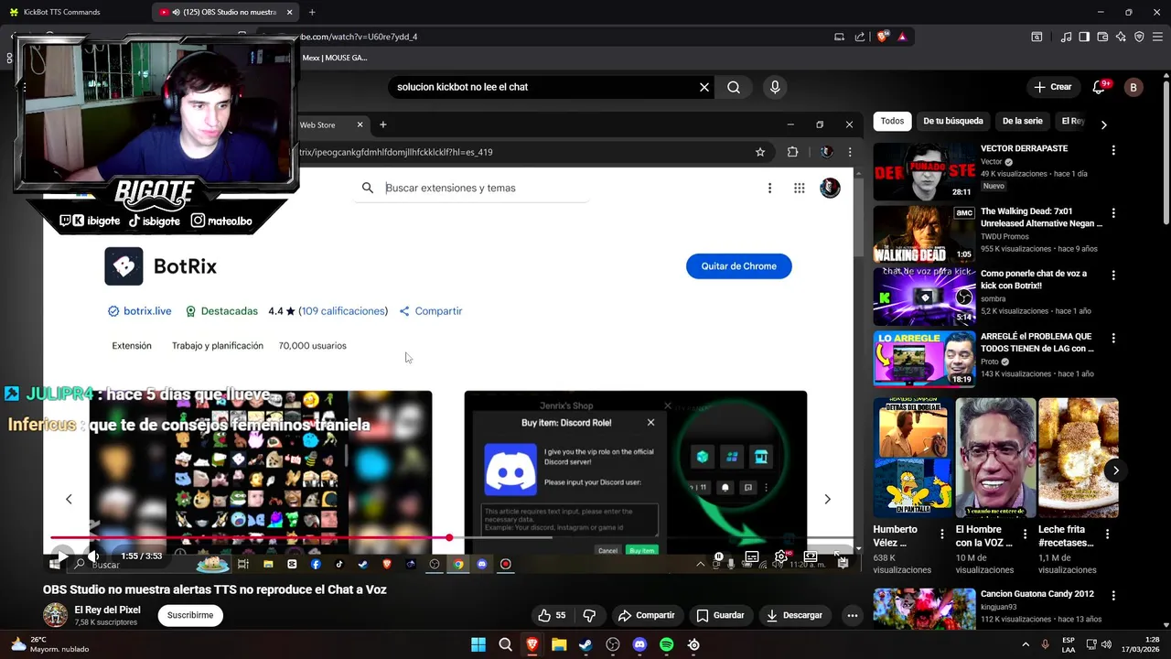Open options for Humberto Vélez short
This screenshot has width=1171, height=659.
point(942,534)
